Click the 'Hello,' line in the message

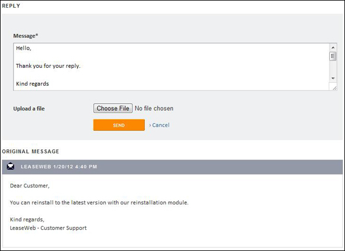tap(23, 48)
